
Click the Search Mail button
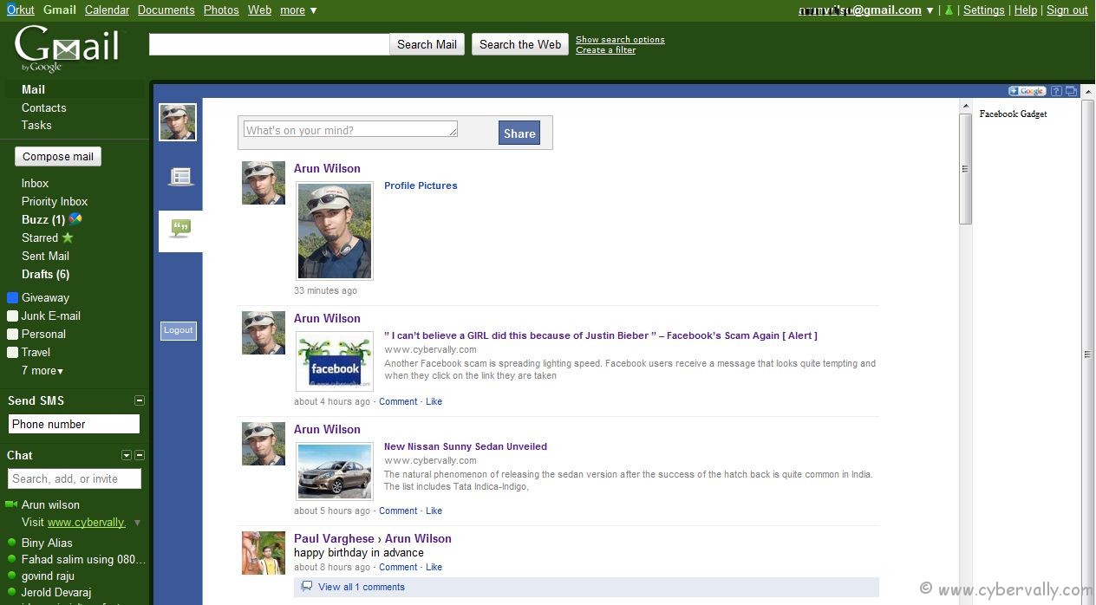(427, 44)
